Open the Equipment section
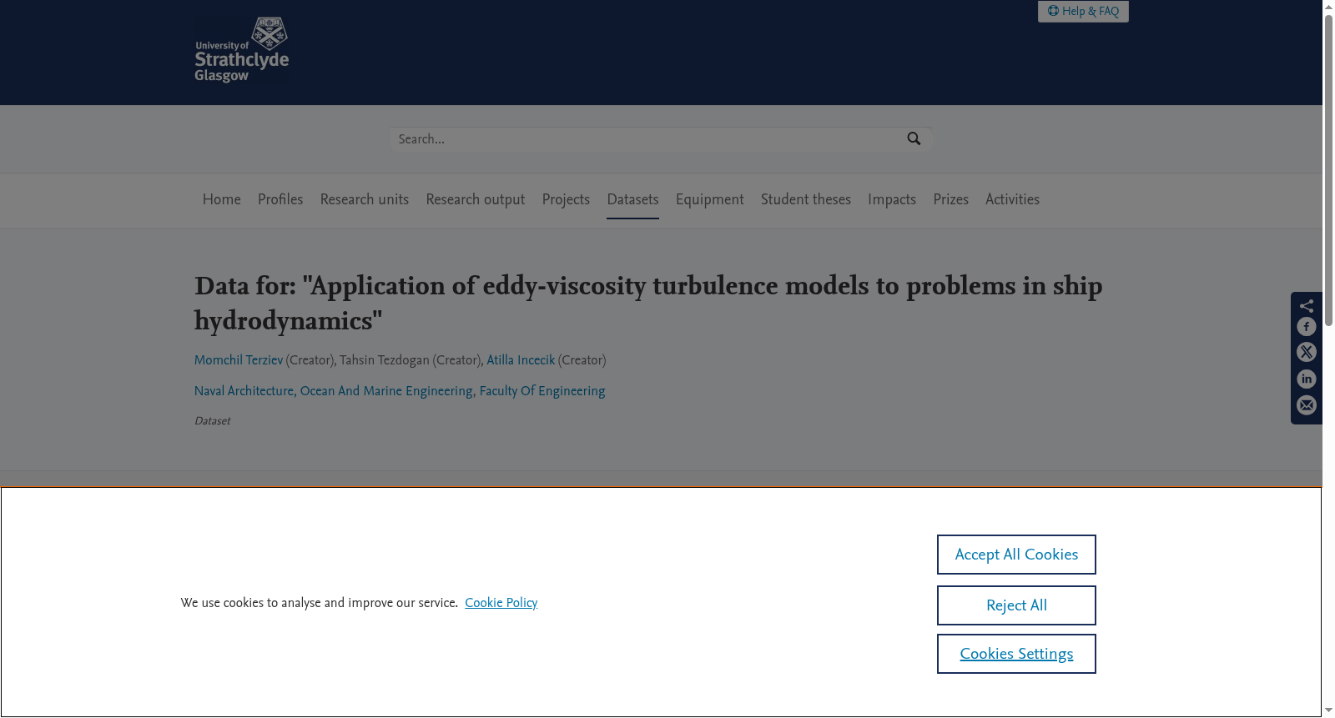Image resolution: width=1335 pixels, height=718 pixels. point(710,199)
